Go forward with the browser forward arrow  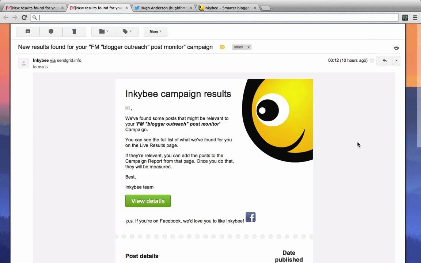tap(15, 18)
